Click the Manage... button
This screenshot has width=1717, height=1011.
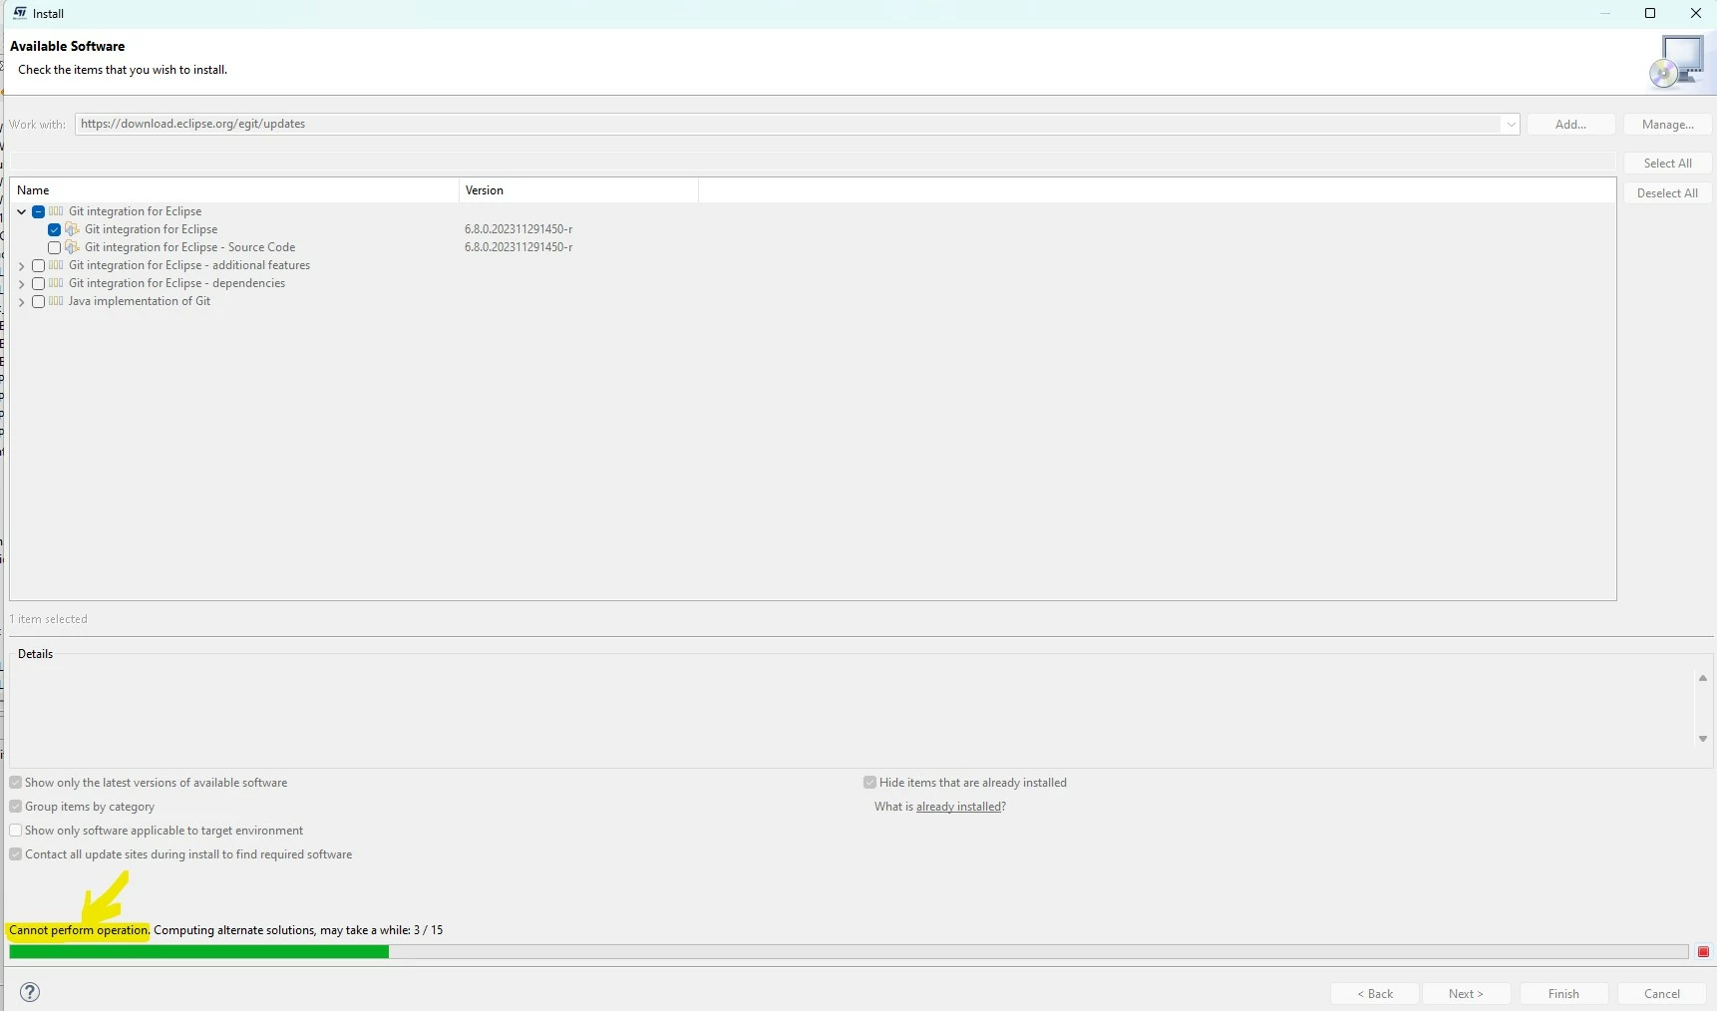1667,125
